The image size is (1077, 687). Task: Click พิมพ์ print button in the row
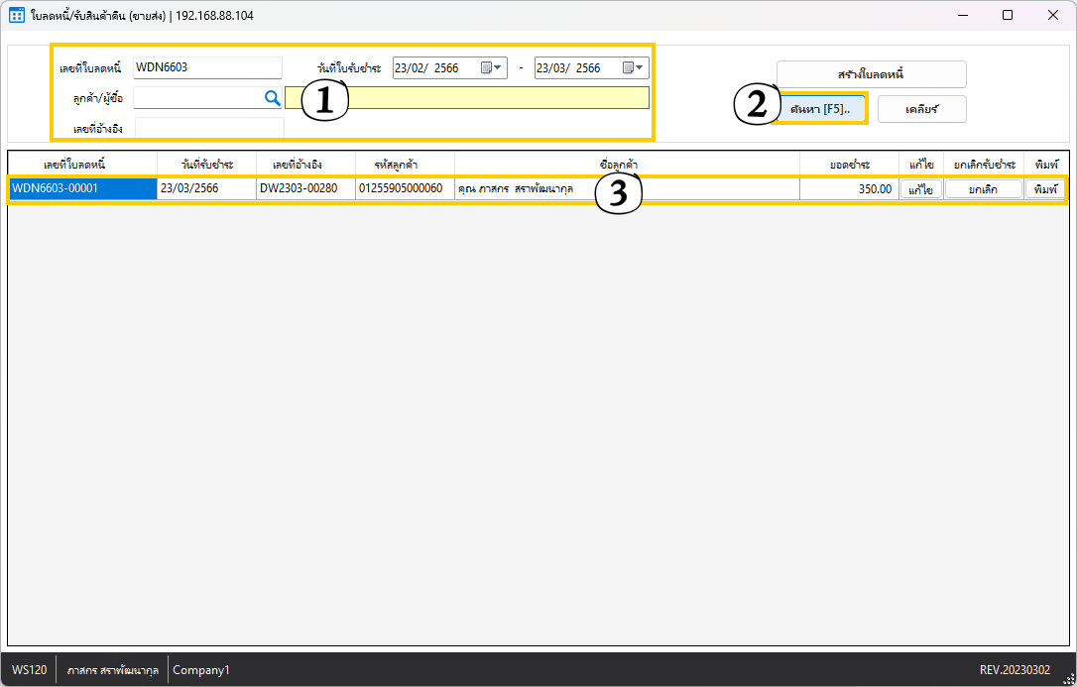pos(1045,189)
